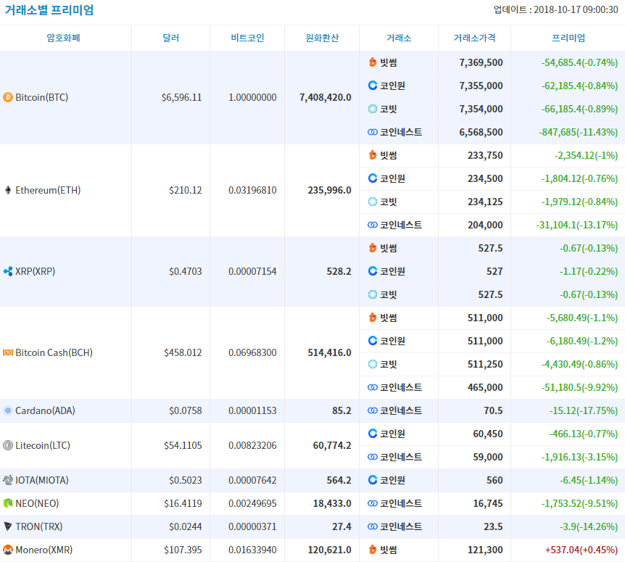
Task: Click 코인원 icon in the XRP rows
Action: coord(373,271)
